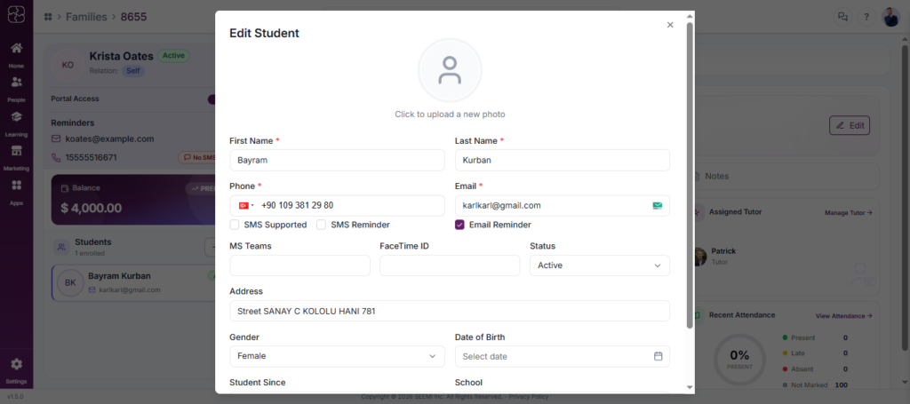Open the Date of Birth date picker field

point(563,356)
